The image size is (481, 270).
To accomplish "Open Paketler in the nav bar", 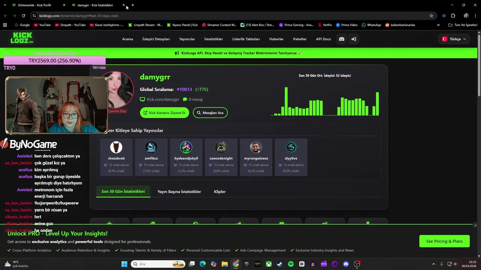I will [x=300, y=39].
